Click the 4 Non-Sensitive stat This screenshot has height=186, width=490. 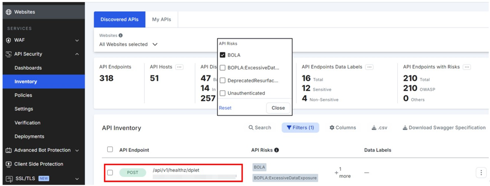[x=320, y=99]
